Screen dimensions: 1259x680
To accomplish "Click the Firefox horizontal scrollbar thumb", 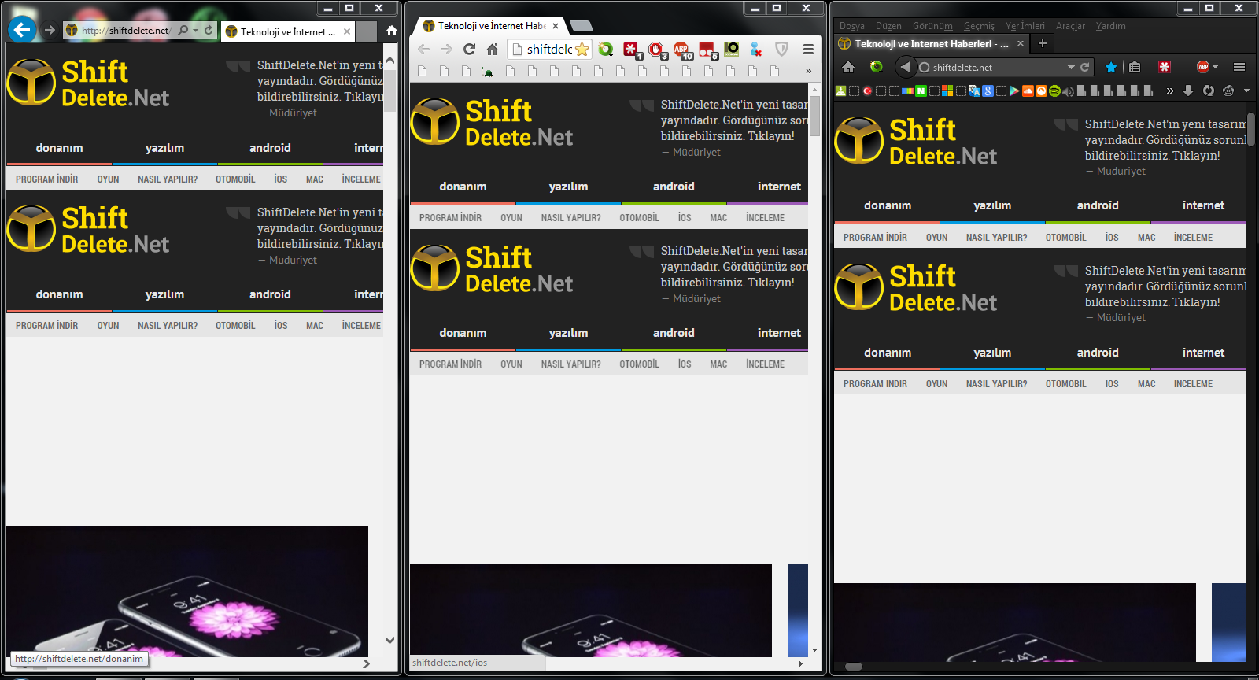I will point(854,667).
